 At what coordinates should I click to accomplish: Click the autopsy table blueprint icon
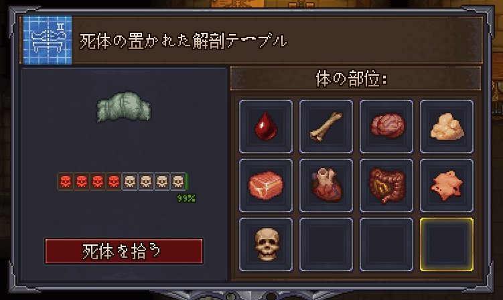[48, 40]
